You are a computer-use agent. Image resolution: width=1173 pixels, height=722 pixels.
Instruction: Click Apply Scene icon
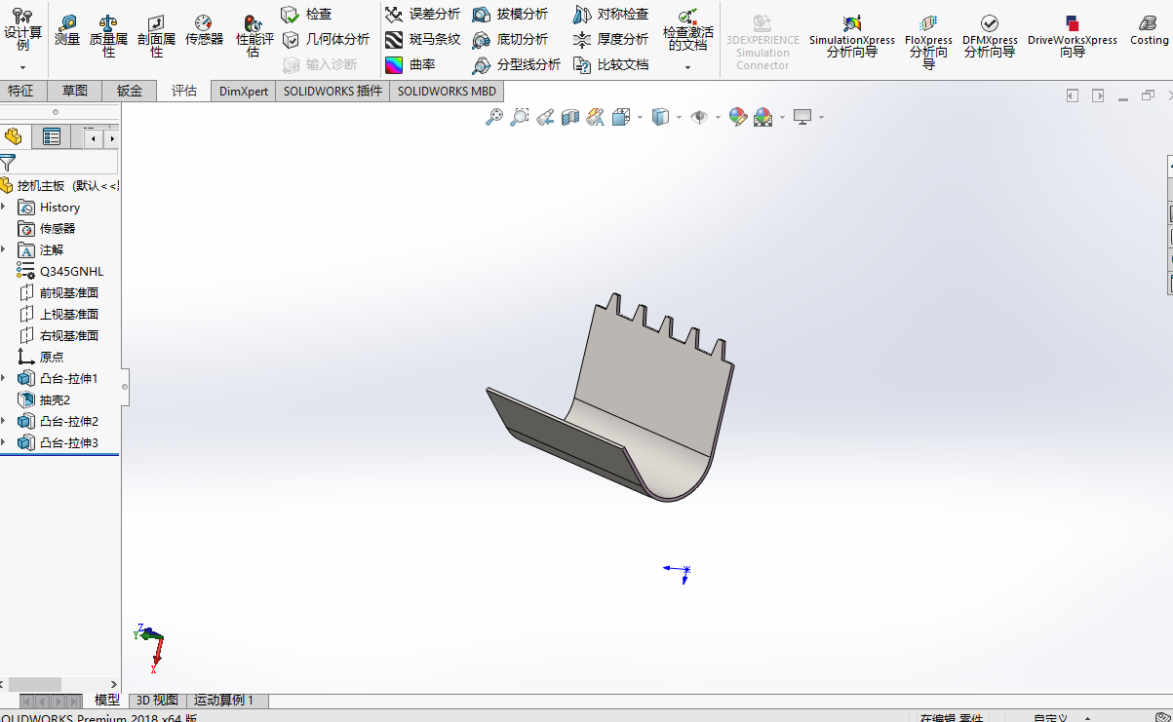[x=763, y=117]
